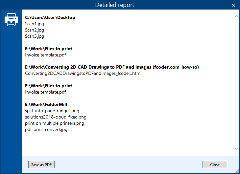Select the Converting2DCADDrawingstoPDFandImages_fcoder..html file
Screen dimensions: 240x174
83,74
